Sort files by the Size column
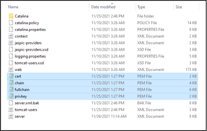 tap(179, 7)
